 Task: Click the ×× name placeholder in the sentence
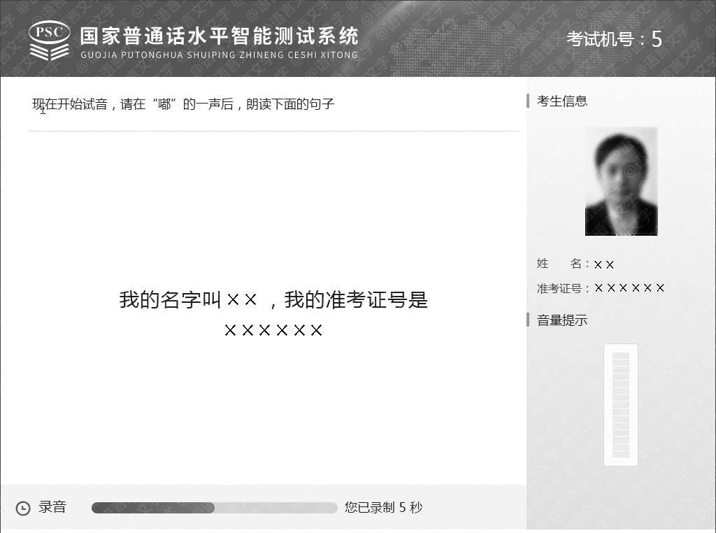coord(242,300)
